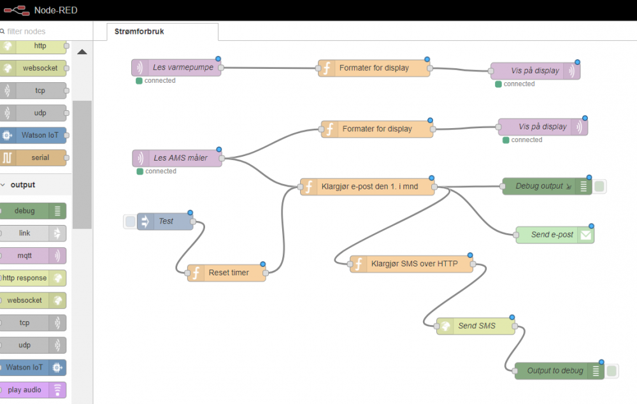The height and width of the screenshot is (404, 637).
Task: Select the Klargjør SMS over HTTP node
Action: pos(411,264)
